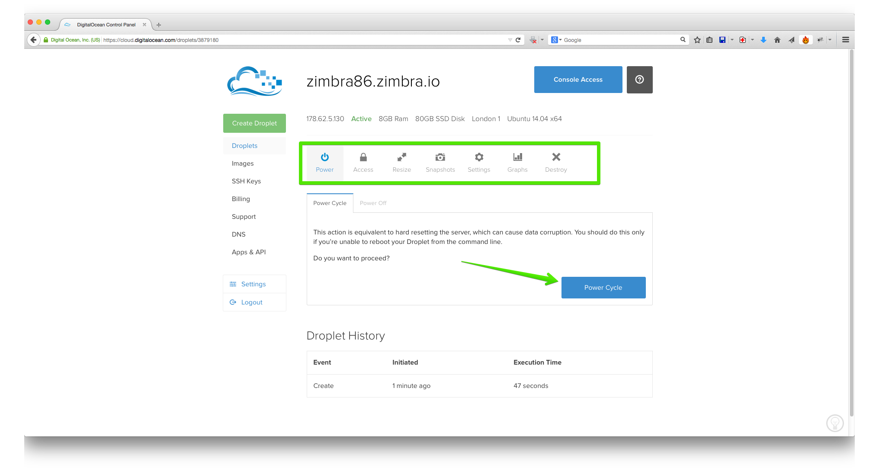
Task: Click the Create event row cell
Action: 324,386
